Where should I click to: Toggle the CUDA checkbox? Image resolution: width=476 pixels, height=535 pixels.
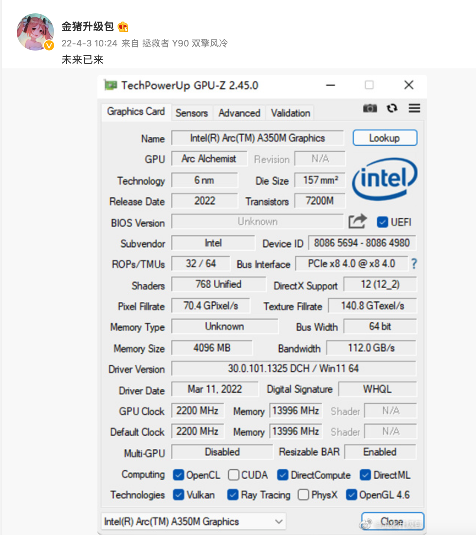(234, 475)
